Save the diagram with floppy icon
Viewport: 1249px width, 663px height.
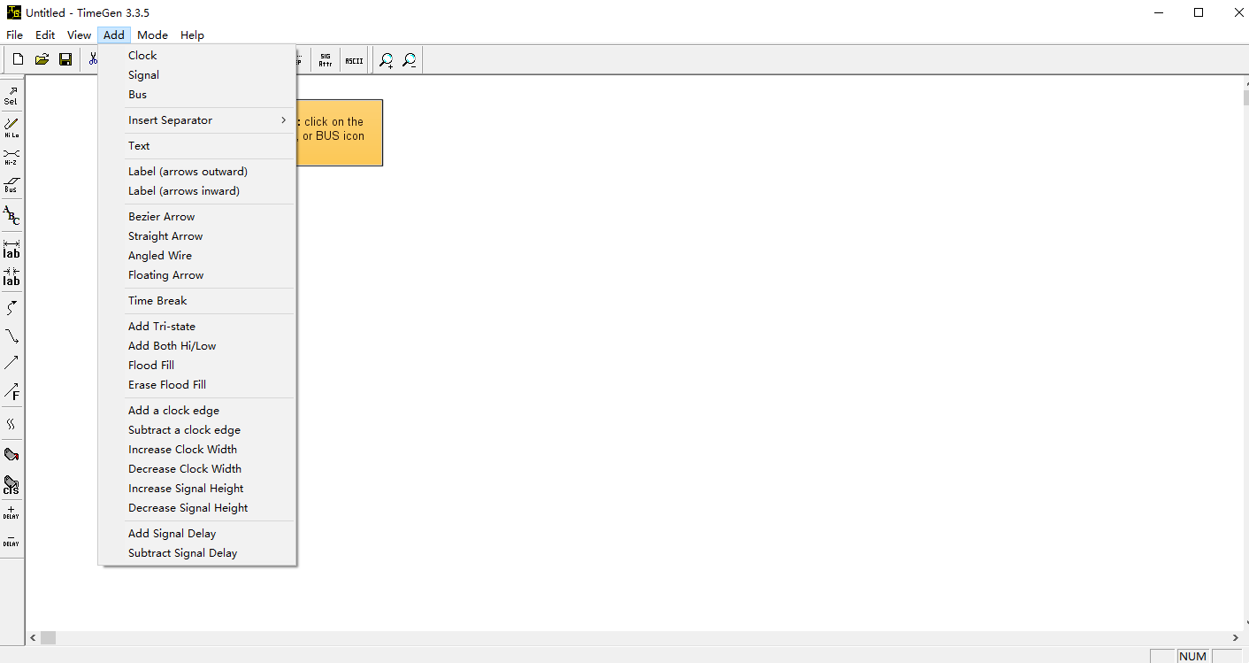(65, 59)
